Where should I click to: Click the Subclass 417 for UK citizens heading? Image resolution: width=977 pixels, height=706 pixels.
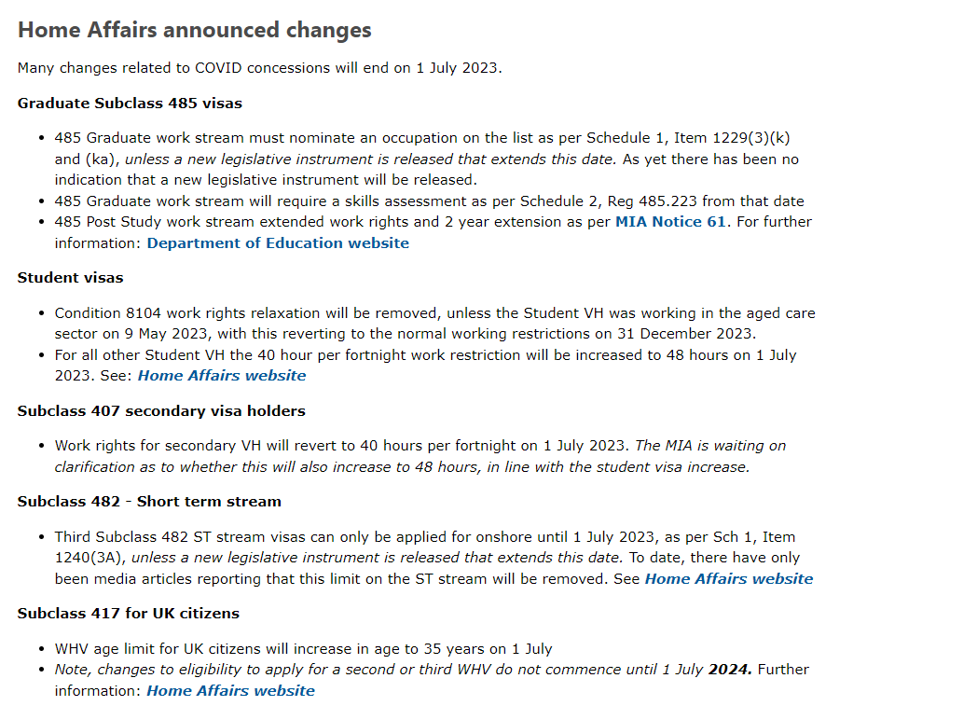point(129,614)
